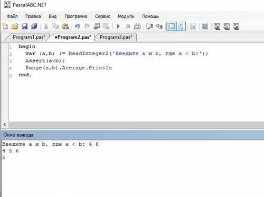Screen dimensions: 264x197
Task: Save the file with floppy icon
Action: (x=24, y=26)
